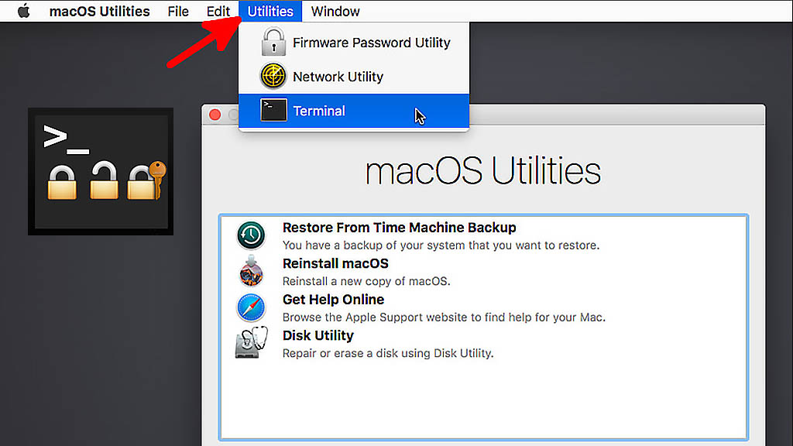793x446 pixels.
Task: Click the Reinstall macOS installer icon
Action: click(251, 271)
